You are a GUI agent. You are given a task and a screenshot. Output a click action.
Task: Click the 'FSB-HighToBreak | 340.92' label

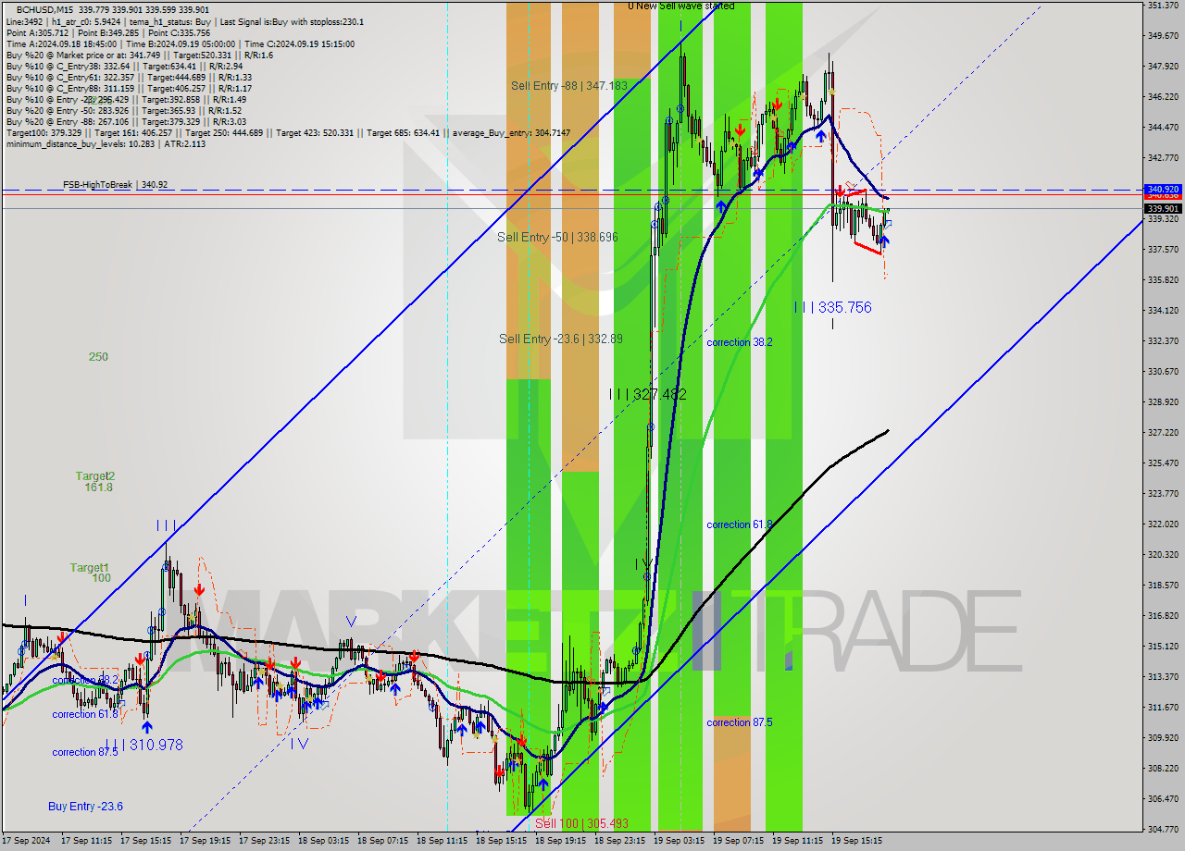pos(115,185)
